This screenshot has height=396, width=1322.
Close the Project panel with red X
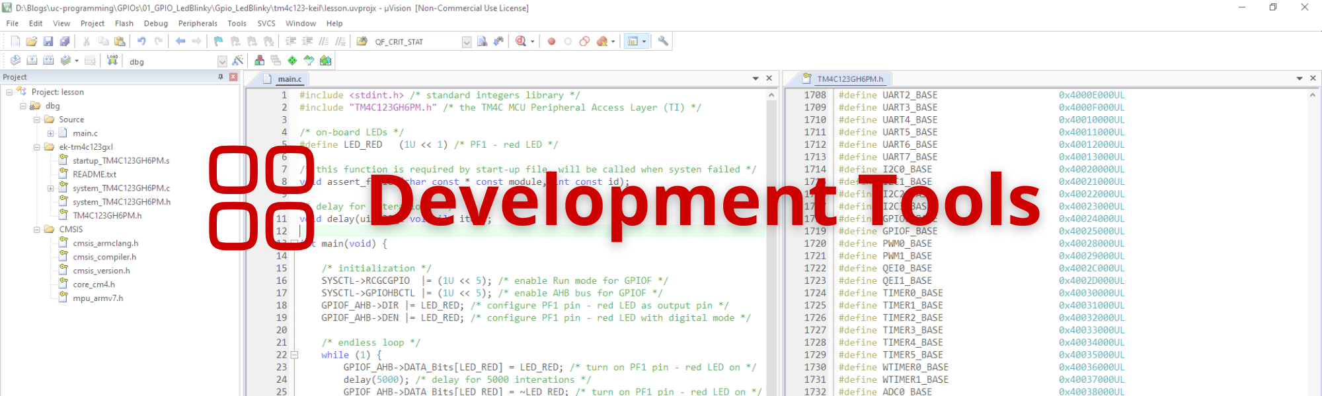click(233, 77)
